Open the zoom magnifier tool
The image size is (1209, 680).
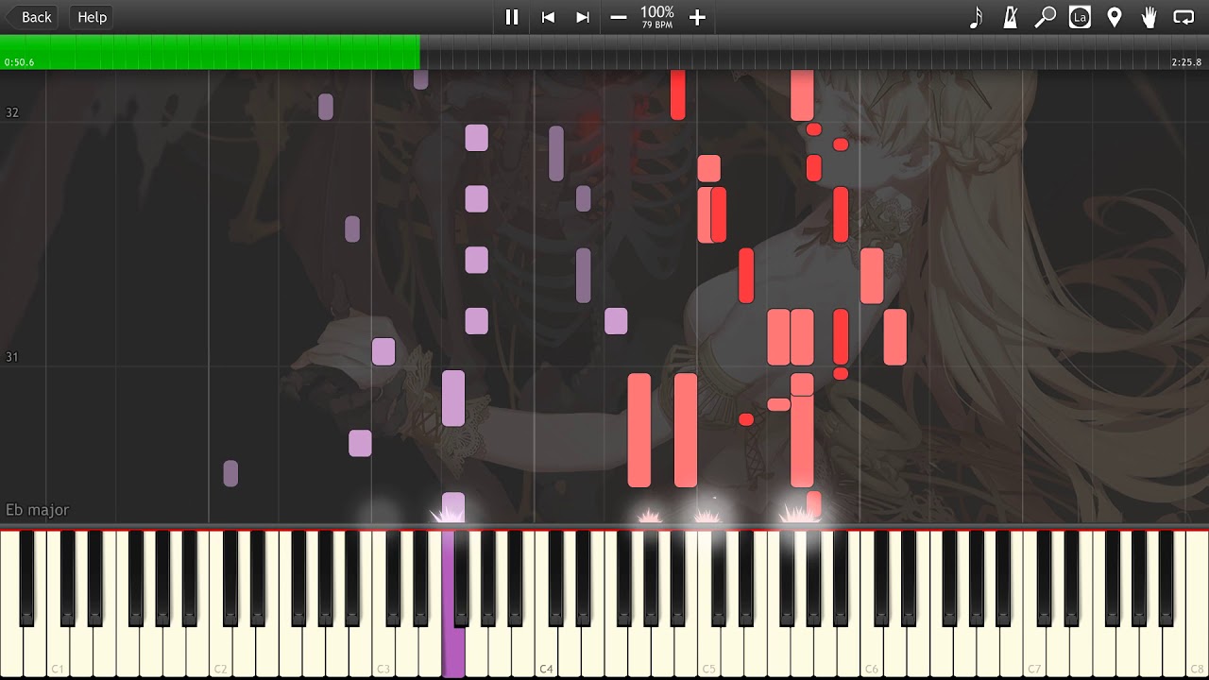1045,17
